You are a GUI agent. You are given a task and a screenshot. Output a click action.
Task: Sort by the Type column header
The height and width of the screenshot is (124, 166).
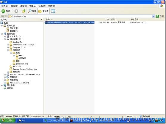[120, 20]
